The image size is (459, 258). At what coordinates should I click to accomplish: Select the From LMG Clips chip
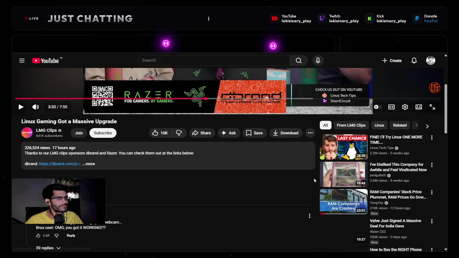pos(351,125)
